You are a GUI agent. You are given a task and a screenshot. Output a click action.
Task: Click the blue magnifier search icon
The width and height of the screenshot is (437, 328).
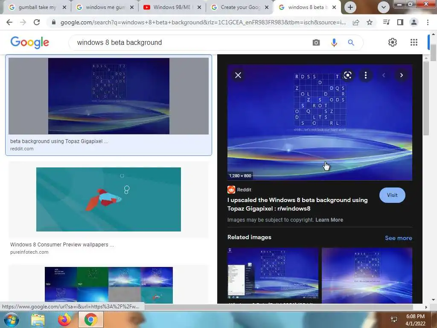pyautogui.click(x=351, y=42)
